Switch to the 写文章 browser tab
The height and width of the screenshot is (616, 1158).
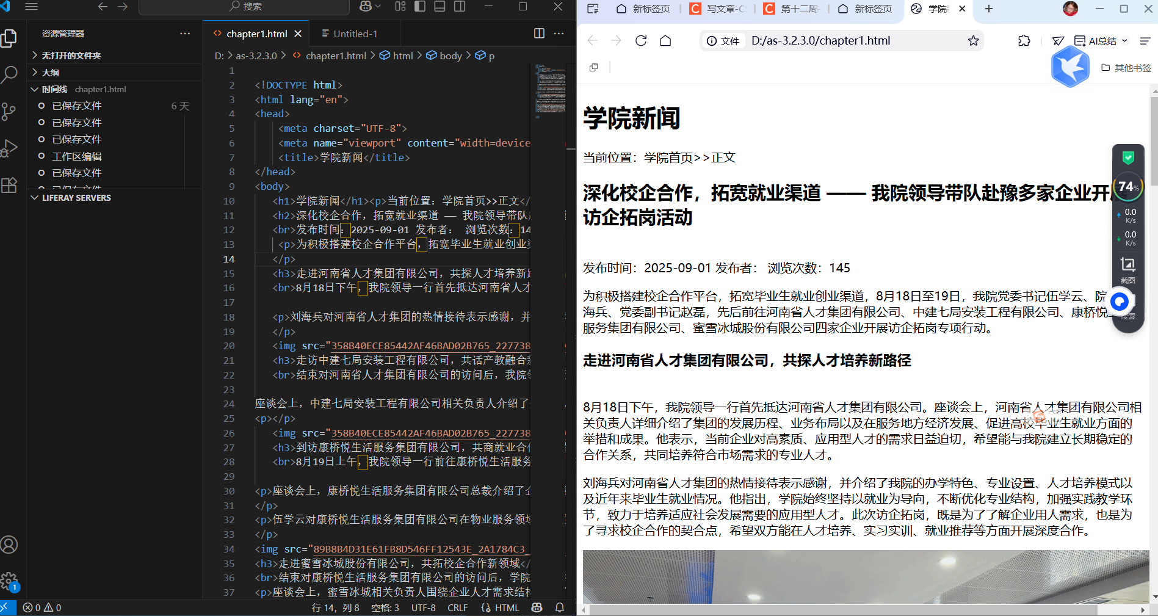pyautogui.click(x=719, y=9)
